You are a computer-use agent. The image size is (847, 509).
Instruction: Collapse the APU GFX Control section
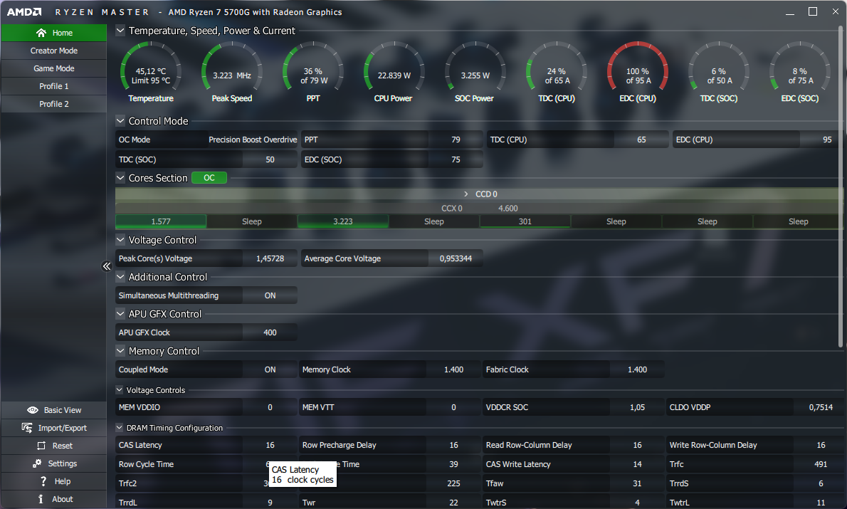pos(120,313)
